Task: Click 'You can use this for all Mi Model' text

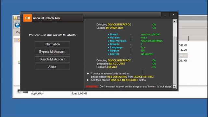Action: click(x=53, y=35)
